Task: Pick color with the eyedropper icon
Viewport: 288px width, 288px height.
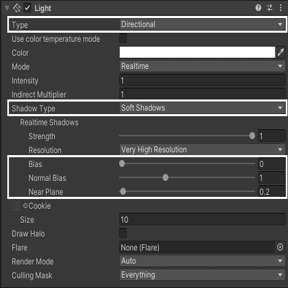Action: point(281,52)
